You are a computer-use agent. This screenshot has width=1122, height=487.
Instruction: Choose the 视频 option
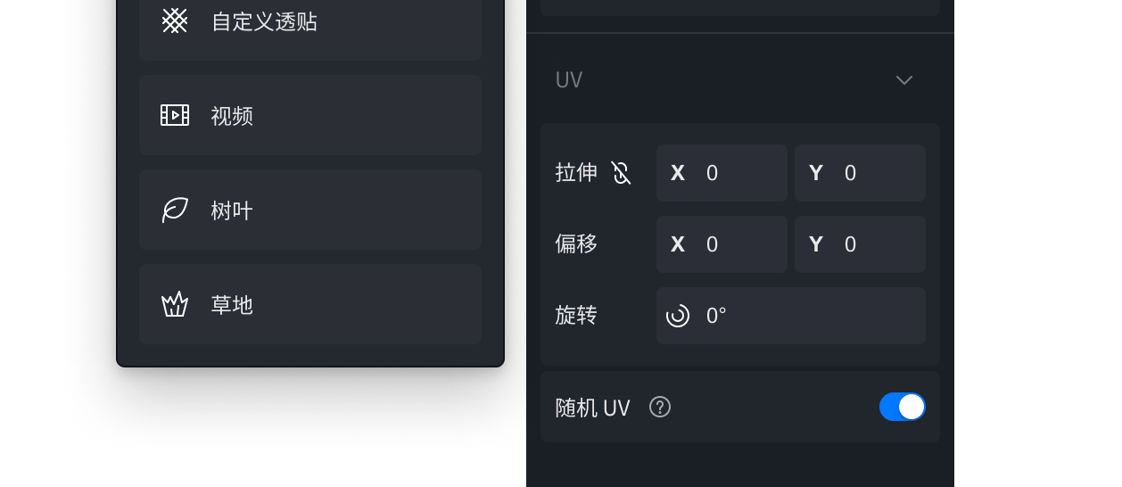click(x=309, y=115)
